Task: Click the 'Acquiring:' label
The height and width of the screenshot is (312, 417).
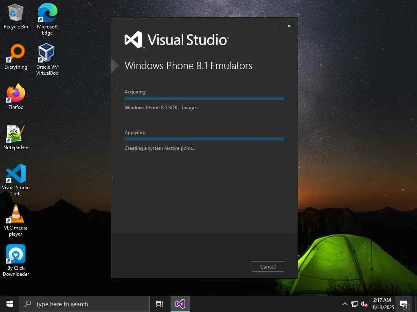Action: coord(135,92)
